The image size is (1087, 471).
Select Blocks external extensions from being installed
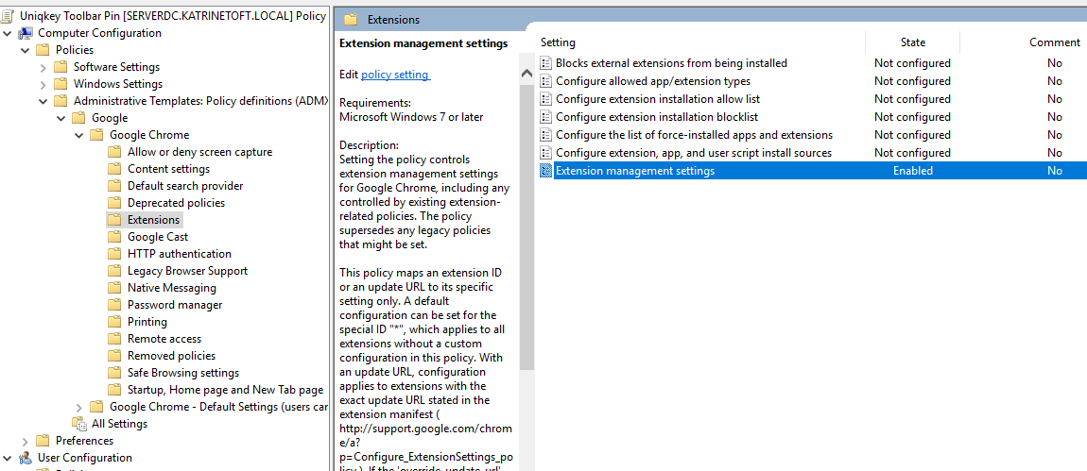[671, 63]
